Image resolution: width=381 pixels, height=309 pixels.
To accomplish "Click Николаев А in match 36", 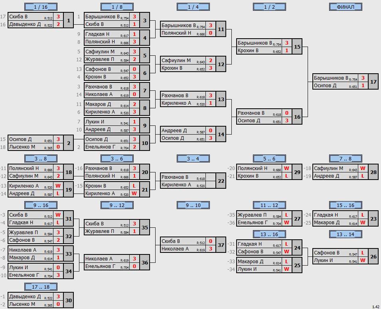I will click(x=99, y=259).
